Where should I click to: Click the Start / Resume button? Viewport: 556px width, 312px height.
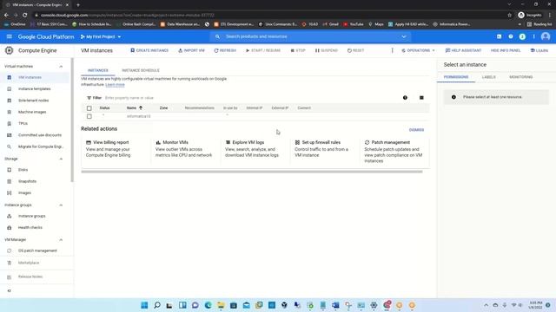click(263, 50)
